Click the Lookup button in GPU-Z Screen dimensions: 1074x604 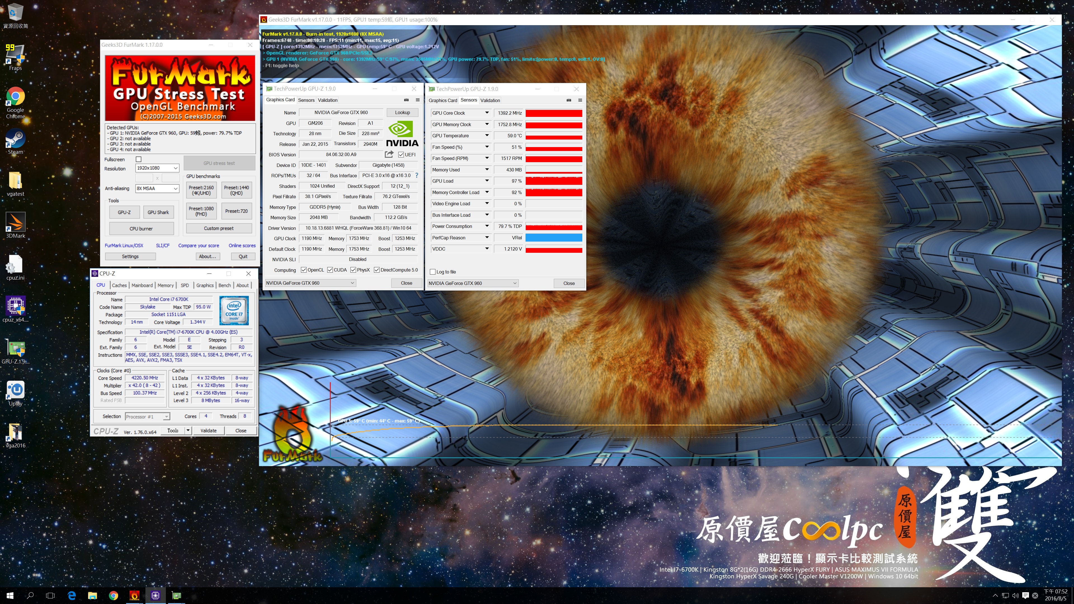click(402, 112)
